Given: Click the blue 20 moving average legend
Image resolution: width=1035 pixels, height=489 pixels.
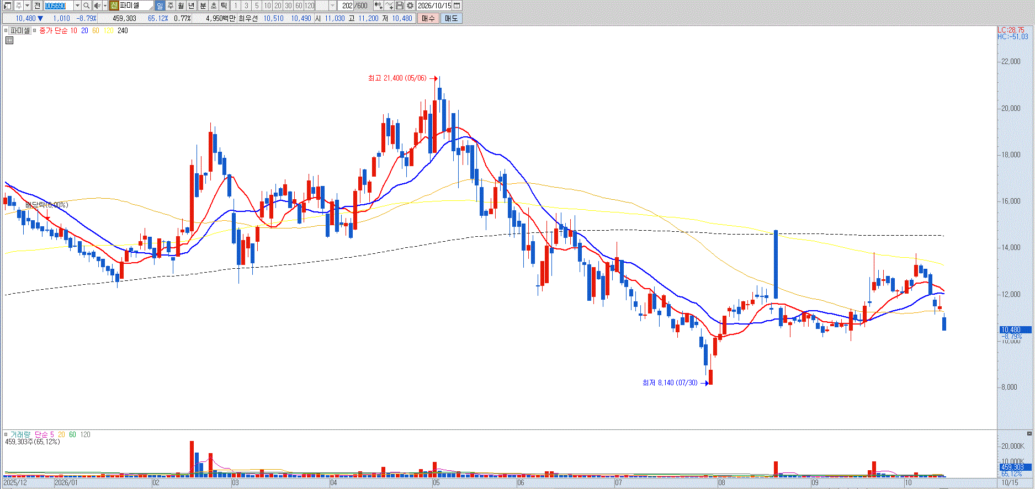Looking at the screenshot, I should click(x=84, y=31).
